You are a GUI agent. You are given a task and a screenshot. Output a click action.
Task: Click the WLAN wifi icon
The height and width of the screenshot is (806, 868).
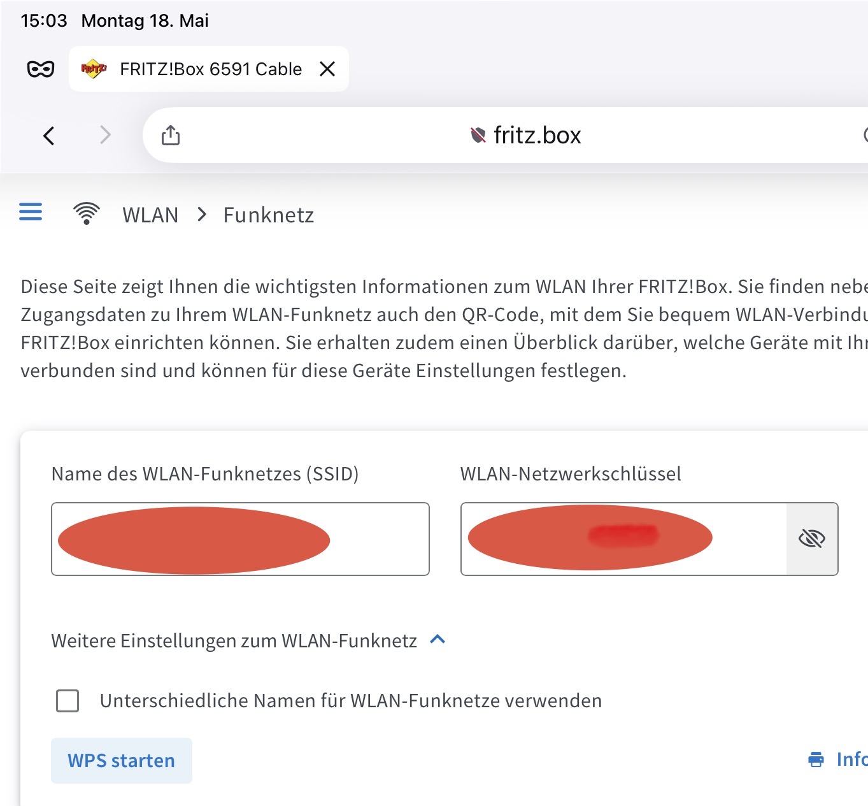click(x=87, y=213)
